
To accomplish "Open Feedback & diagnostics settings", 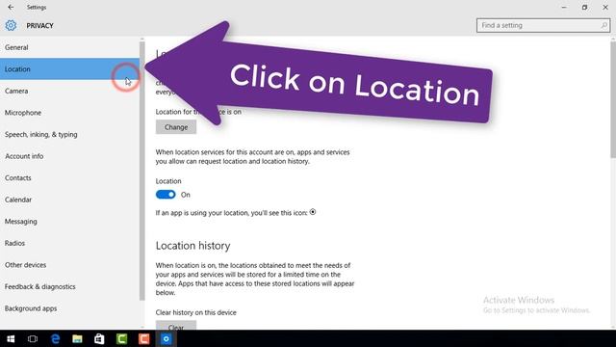I will [x=69, y=287].
